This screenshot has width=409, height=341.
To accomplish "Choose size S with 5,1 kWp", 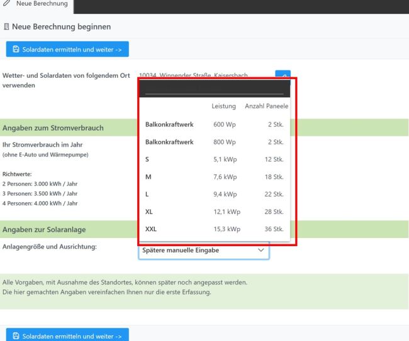I will point(214,160).
